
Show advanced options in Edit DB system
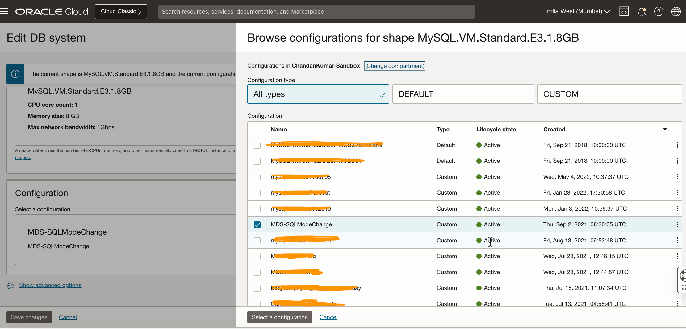[50, 285]
